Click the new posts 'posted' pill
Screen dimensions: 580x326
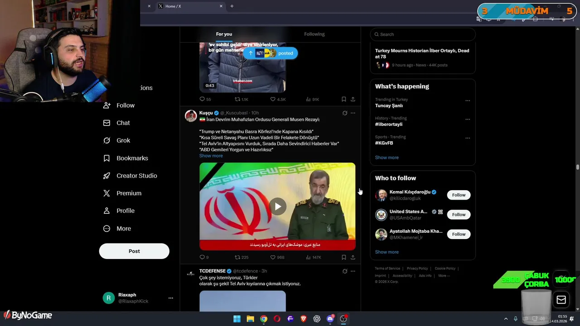pyautogui.click(x=271, y=53)
